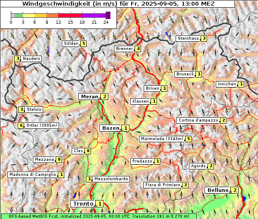The image size is (258, 219).
Task: Click the purple end of the wind scale
Action: (108, 15)
